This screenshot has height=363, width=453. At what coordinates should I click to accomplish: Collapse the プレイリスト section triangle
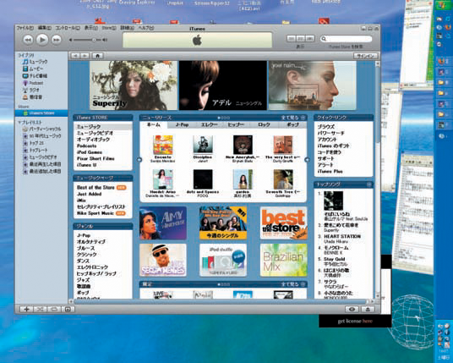coord(19,123)
